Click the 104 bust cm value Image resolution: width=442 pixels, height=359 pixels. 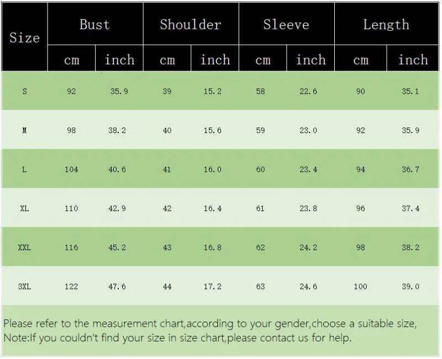71,170
